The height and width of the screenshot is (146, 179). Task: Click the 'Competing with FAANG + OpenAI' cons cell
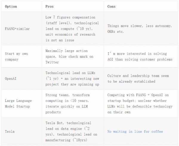(x=139, y=103)
